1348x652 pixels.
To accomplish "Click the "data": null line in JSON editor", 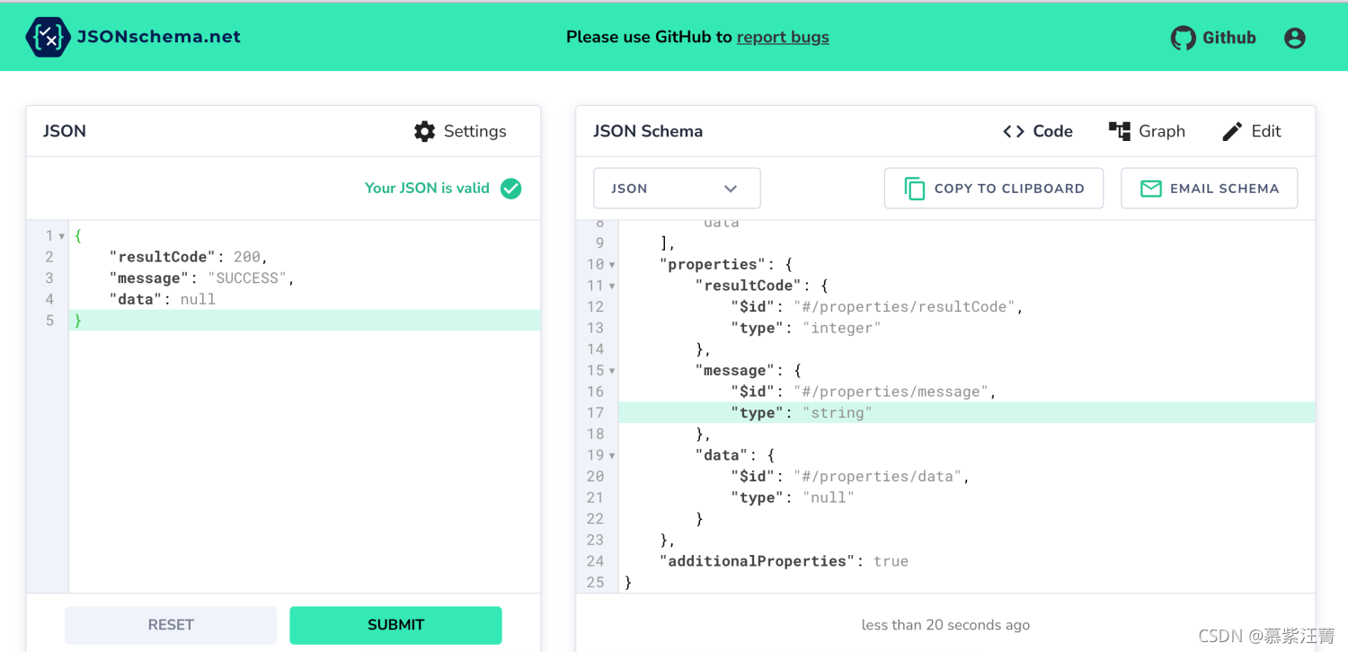I will click(x=163, y=299).
